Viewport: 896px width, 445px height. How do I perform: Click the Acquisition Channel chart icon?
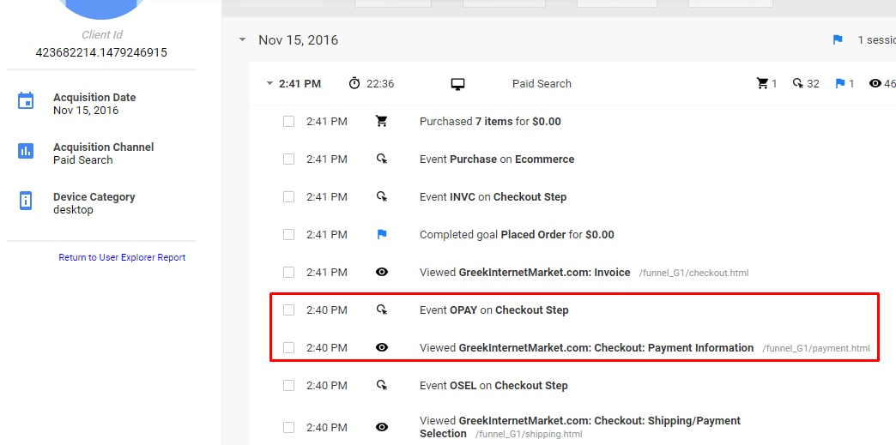tap(26, 151)
